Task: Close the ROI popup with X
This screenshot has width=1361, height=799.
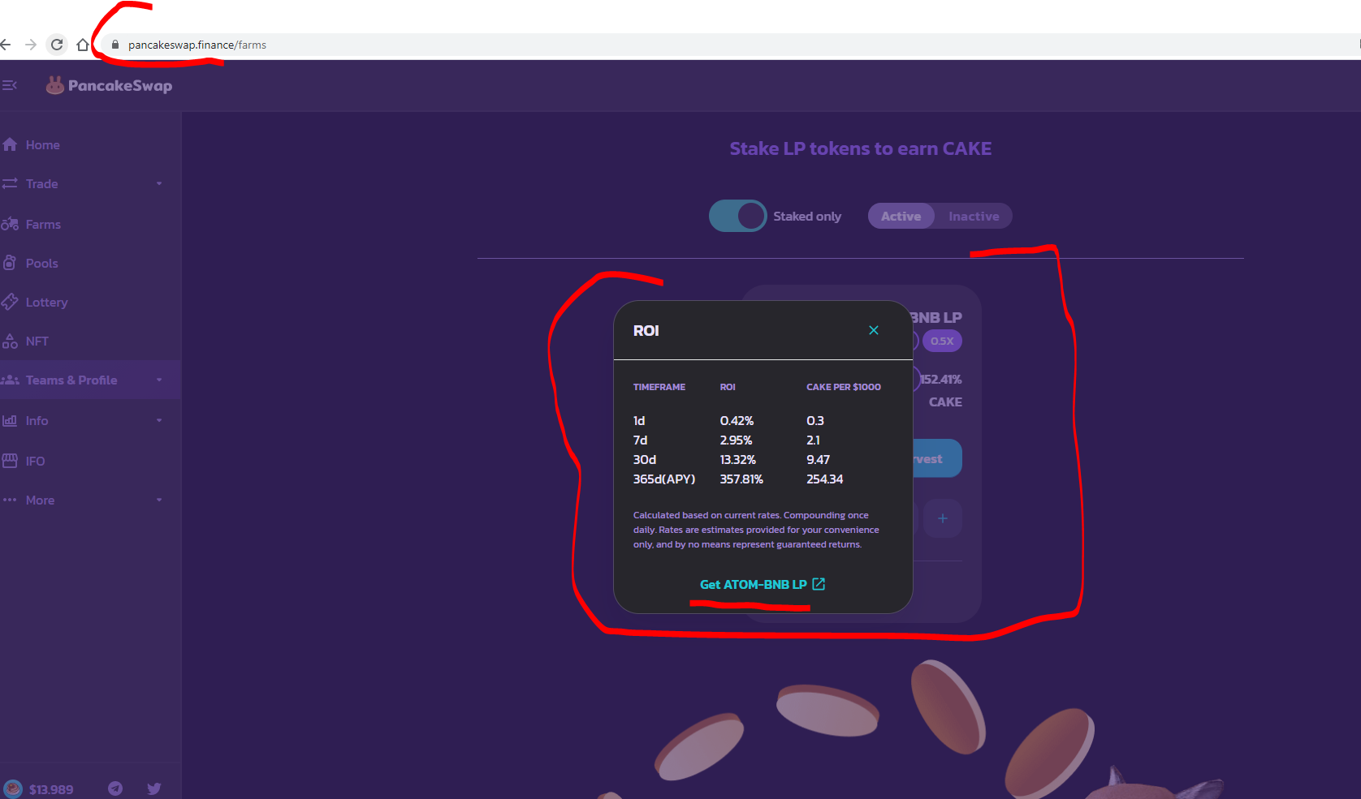Action: 874,330
